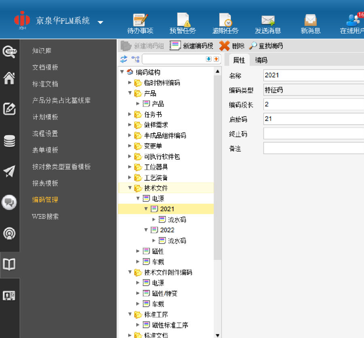This screenshot has width=364, height=338.
Task: Open the system dropdown next to 京泉华PLM系统
Action: 100,22
